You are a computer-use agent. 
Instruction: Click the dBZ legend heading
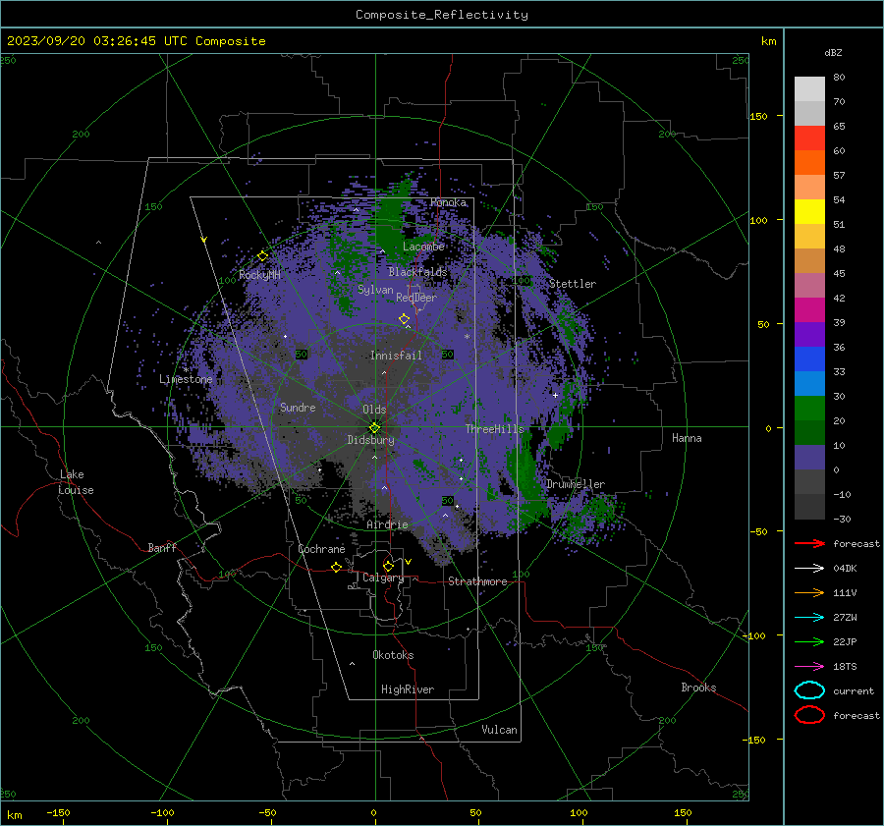click(833, 53)
